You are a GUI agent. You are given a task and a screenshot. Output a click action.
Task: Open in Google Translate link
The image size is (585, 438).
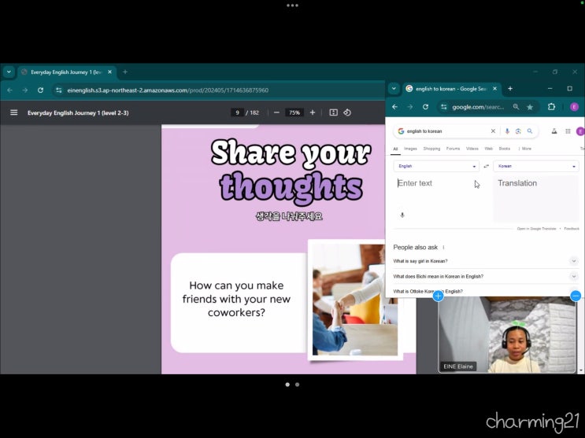pos(536,229)
